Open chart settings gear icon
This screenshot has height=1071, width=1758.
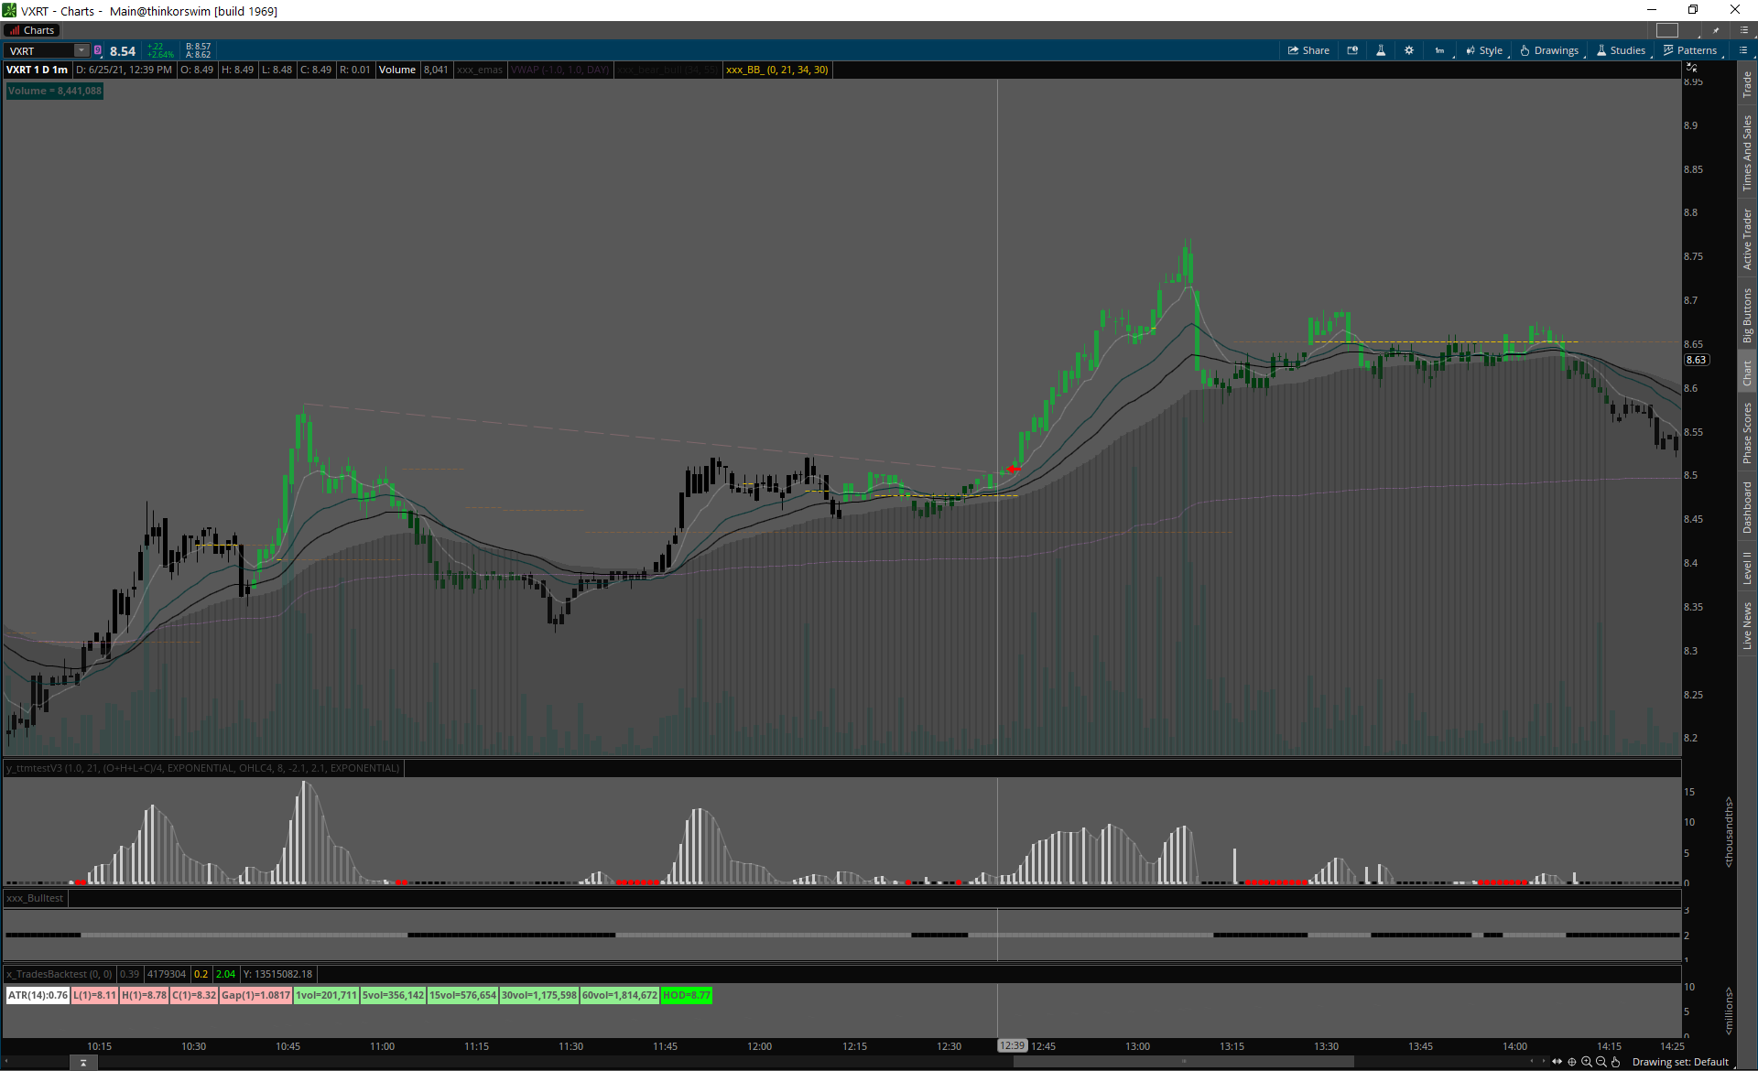click(x=1409, y=50)
